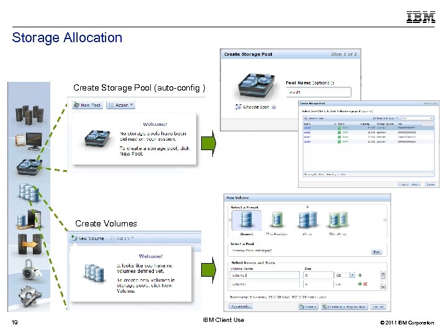The image size is (447, 335).
Task: Click the Create button in New Volume
Action: click(308, 307)
